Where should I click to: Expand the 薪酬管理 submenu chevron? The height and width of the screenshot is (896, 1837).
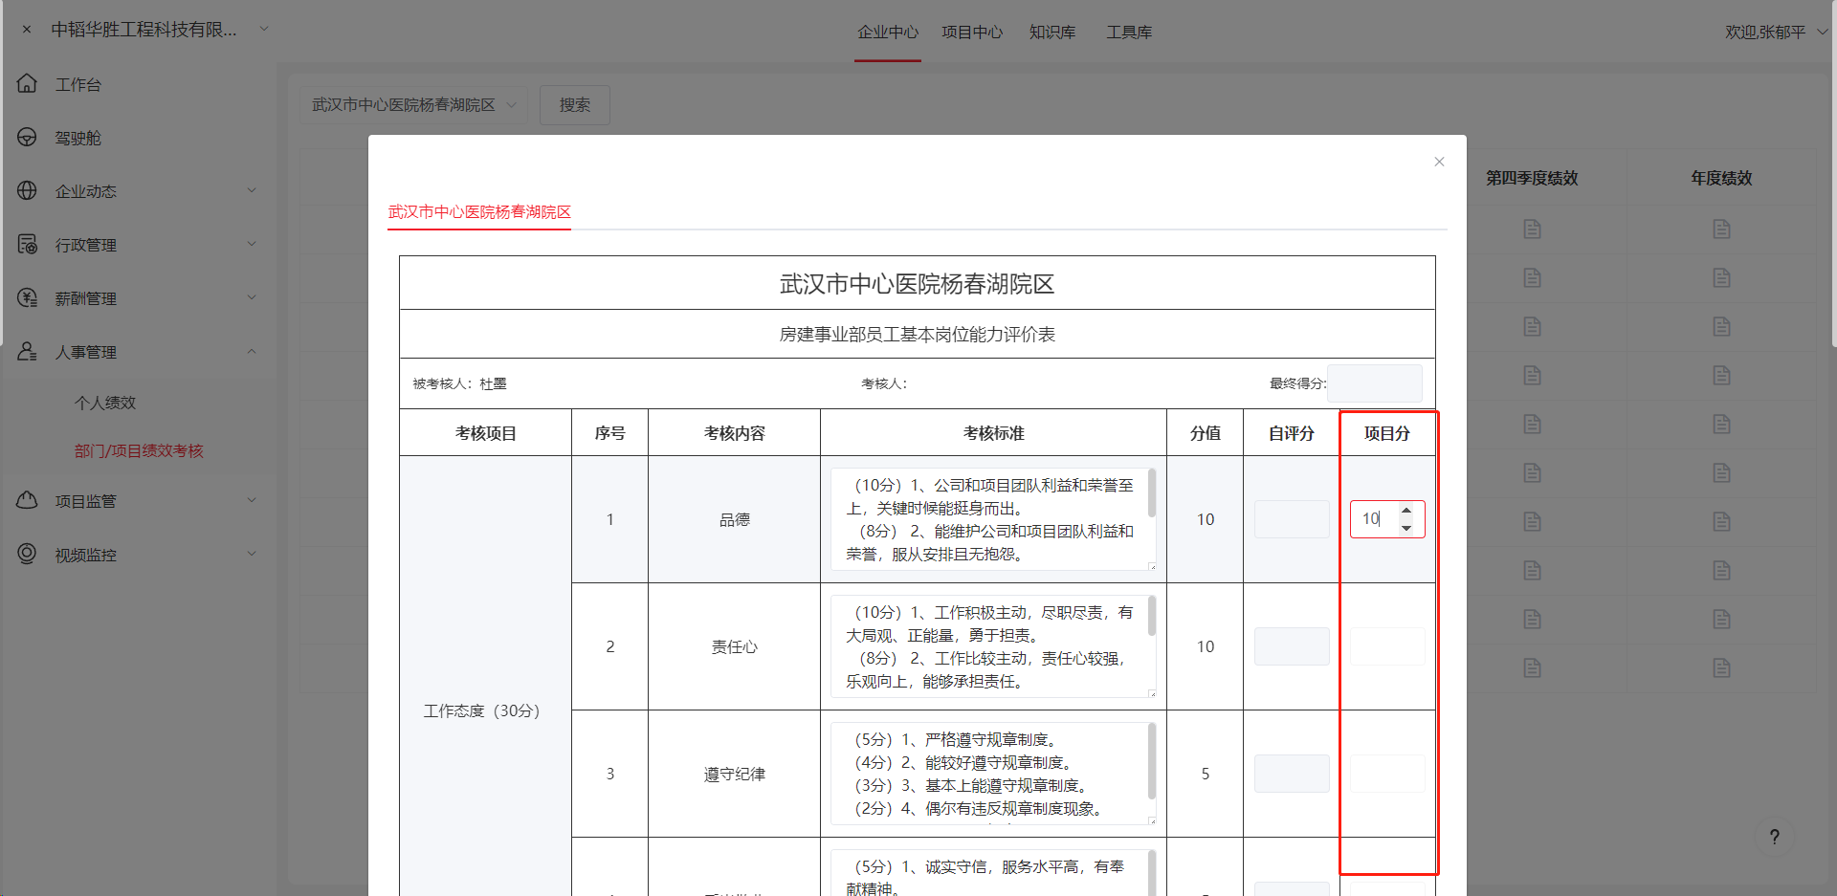point(252,297)
